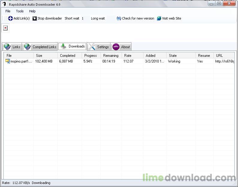Click the Added column header
This screenshot has width=238, height=187.
(155, 56)
